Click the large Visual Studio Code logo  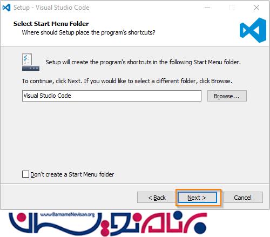coord(253,30)
